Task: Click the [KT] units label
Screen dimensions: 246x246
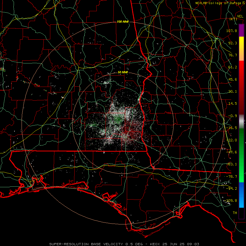Action: (233, 19)
